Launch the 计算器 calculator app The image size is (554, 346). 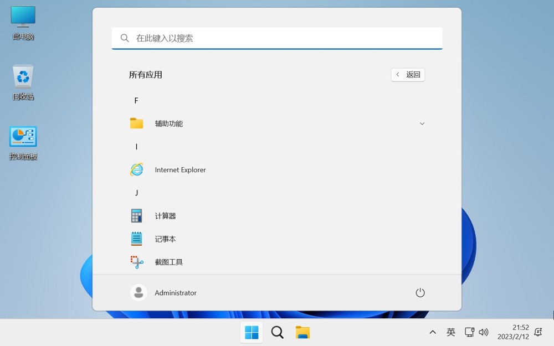[165, 216]
